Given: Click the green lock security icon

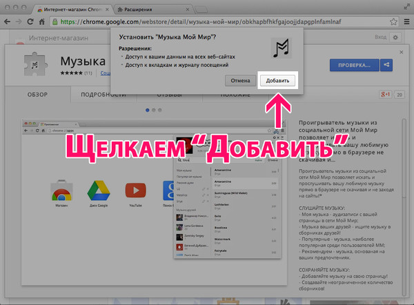Looking at the screenshot, I should pyautogui.click(x=55, y=21).
